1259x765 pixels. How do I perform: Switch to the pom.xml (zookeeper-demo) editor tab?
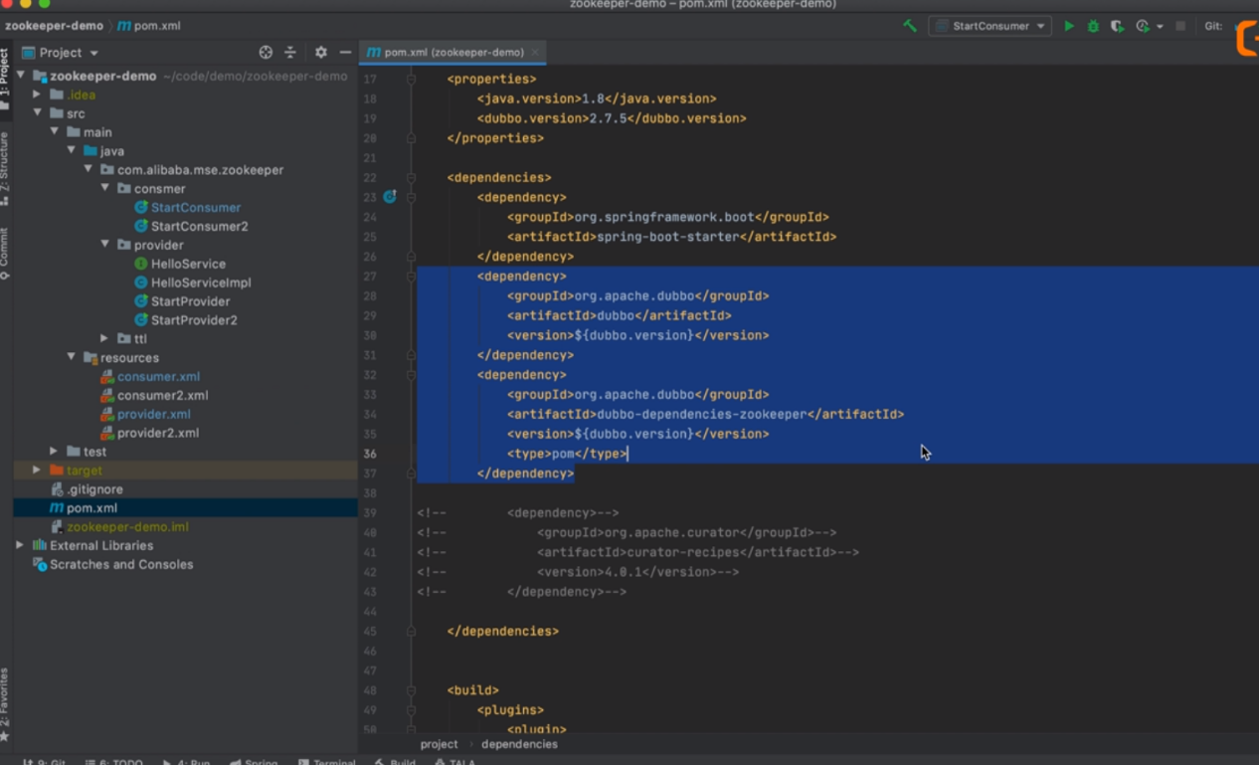click(453, 53)
